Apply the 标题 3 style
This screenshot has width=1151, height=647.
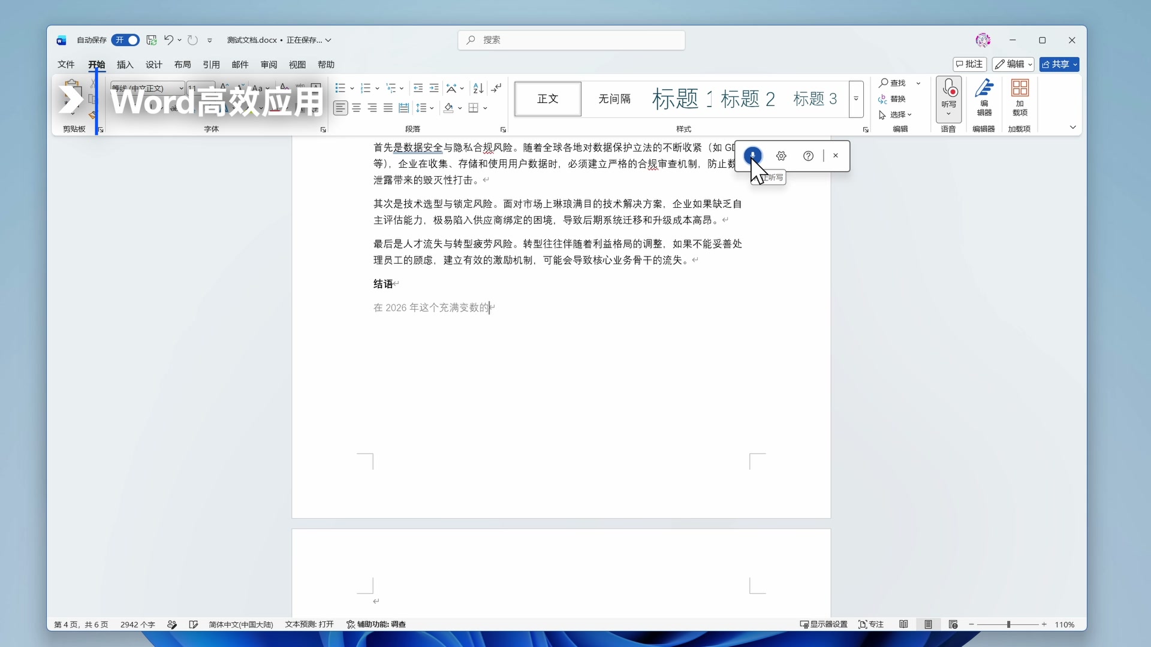tap(815, 99)
